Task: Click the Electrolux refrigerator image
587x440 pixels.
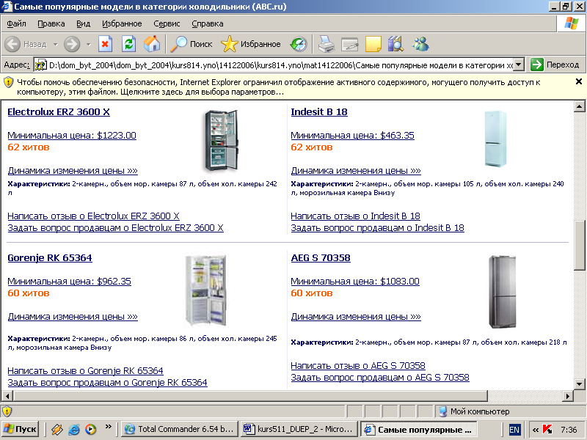Action: 222,140
